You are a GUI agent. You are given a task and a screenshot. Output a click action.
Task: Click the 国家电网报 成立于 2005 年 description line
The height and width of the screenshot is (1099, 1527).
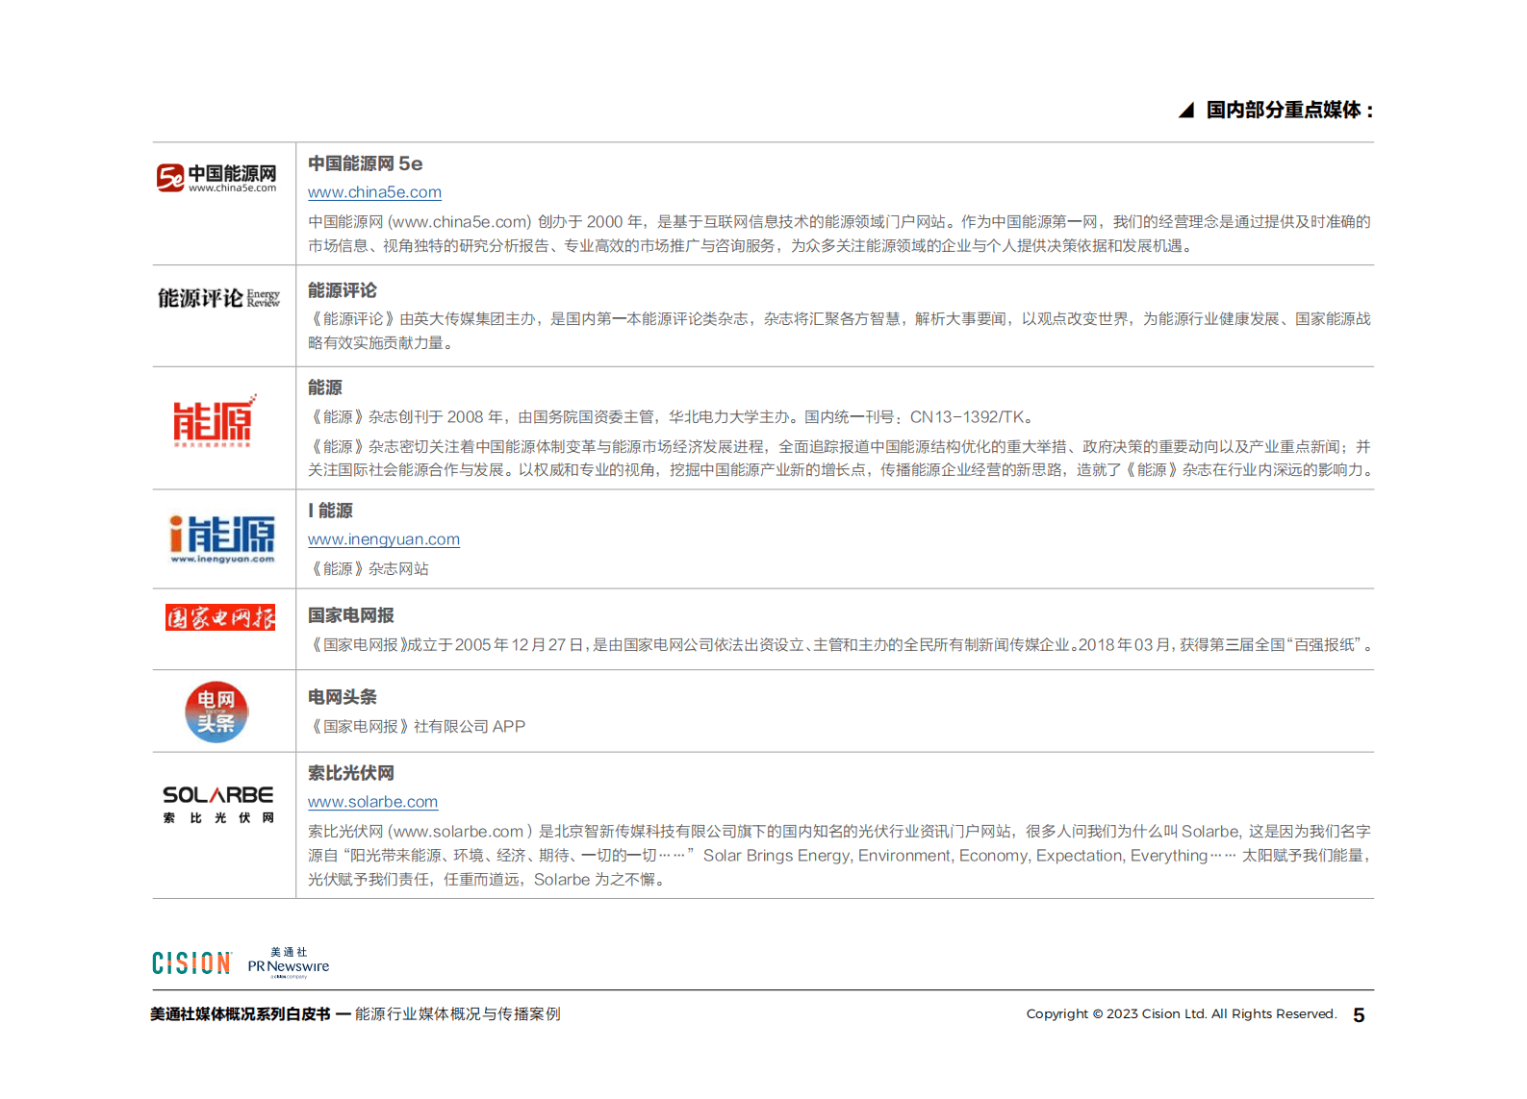(841, 645)
